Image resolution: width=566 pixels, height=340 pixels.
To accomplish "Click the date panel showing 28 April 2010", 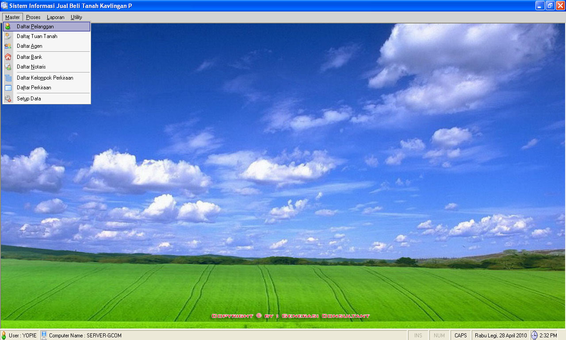I will (x=501, y=336).
